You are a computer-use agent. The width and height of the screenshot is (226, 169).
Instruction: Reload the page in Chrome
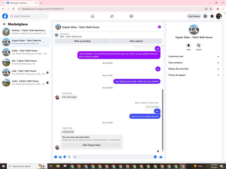point(13,9)
